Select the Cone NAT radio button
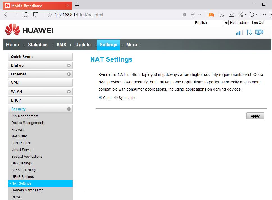The width and height of the screenshot is (272, 200). click(x=100, y=98)
